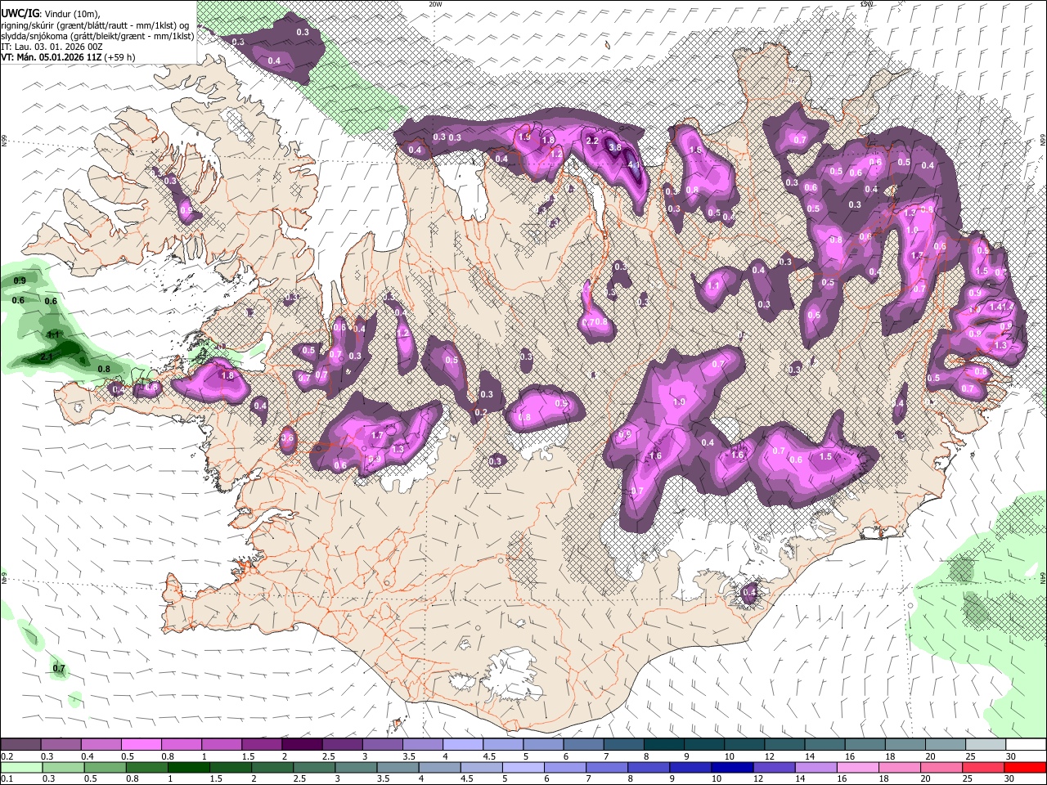The image size is (1047, 785).
Task: Click the '0.2' label on the upper color scale
Action: (7, 756)
